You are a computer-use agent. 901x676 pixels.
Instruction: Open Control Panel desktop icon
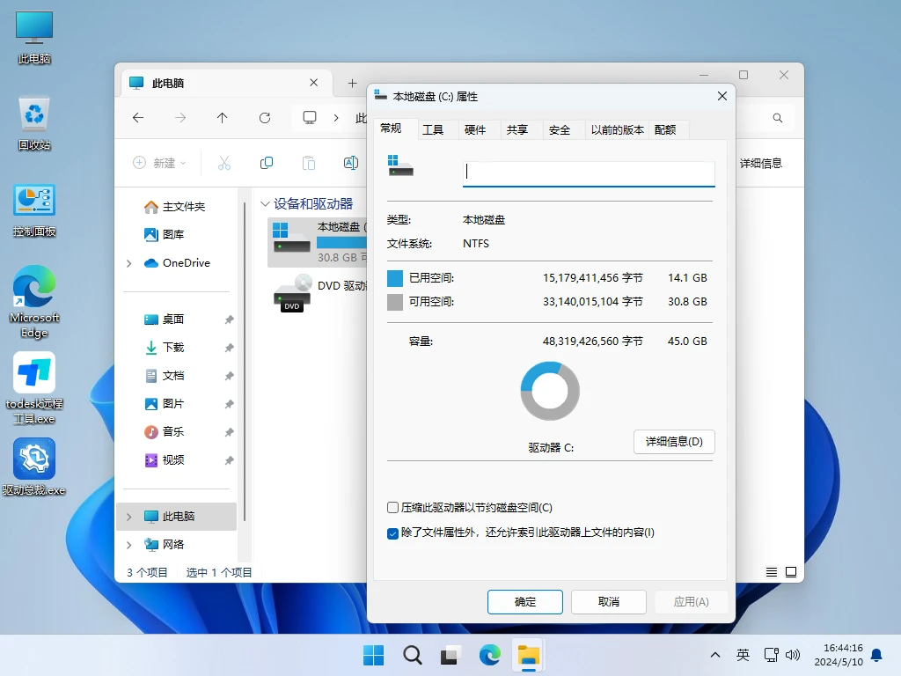click(34, 209)
